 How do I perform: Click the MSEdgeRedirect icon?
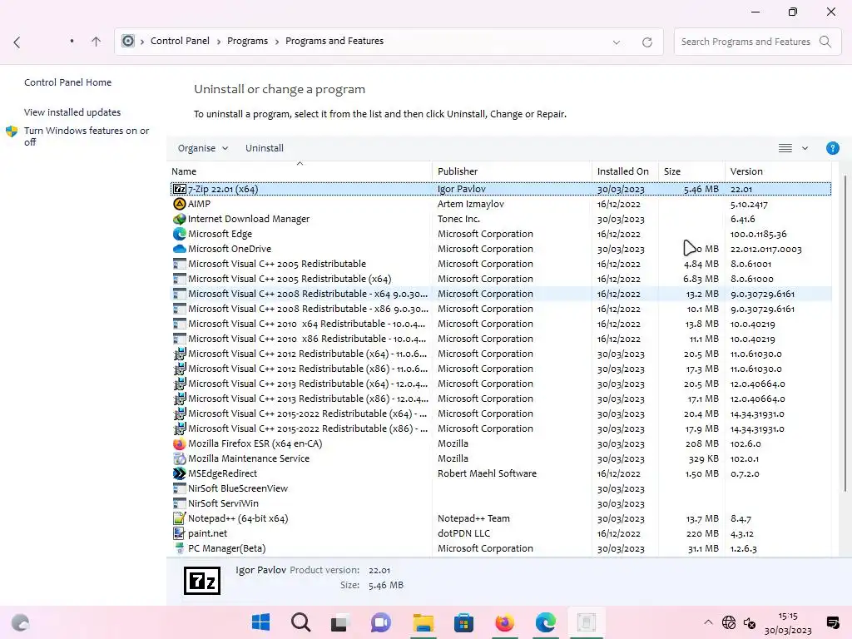[180, 473]
